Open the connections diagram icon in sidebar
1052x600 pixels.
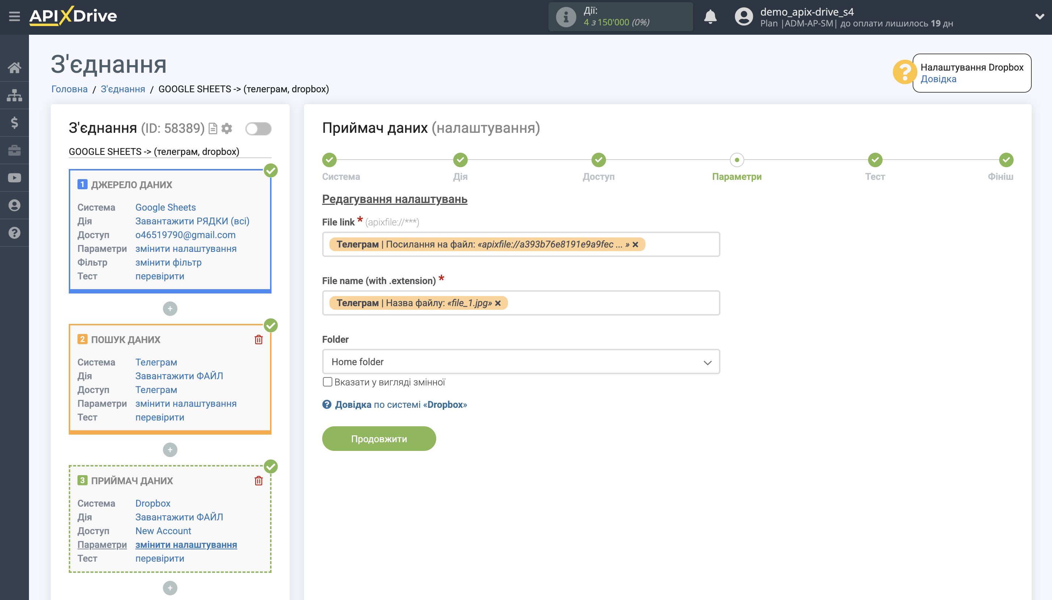15,95
